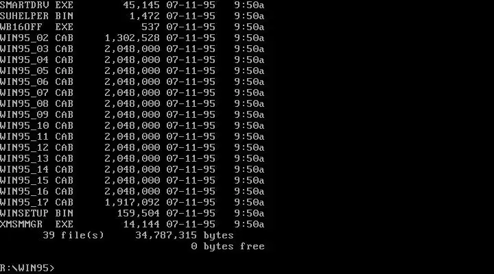Click the 39 file(s) summary text
The image size is (494, 274).
pos(73,236)
